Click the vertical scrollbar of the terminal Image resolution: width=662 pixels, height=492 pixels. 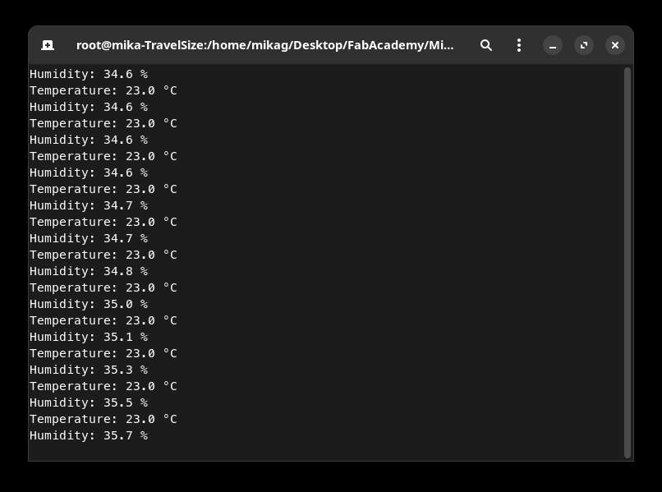(628, 262)
